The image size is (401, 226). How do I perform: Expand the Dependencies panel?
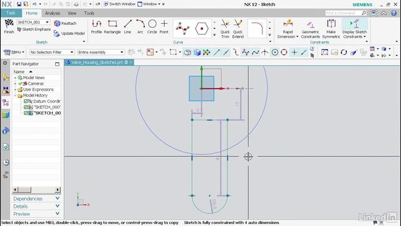[x=36, y=199]
